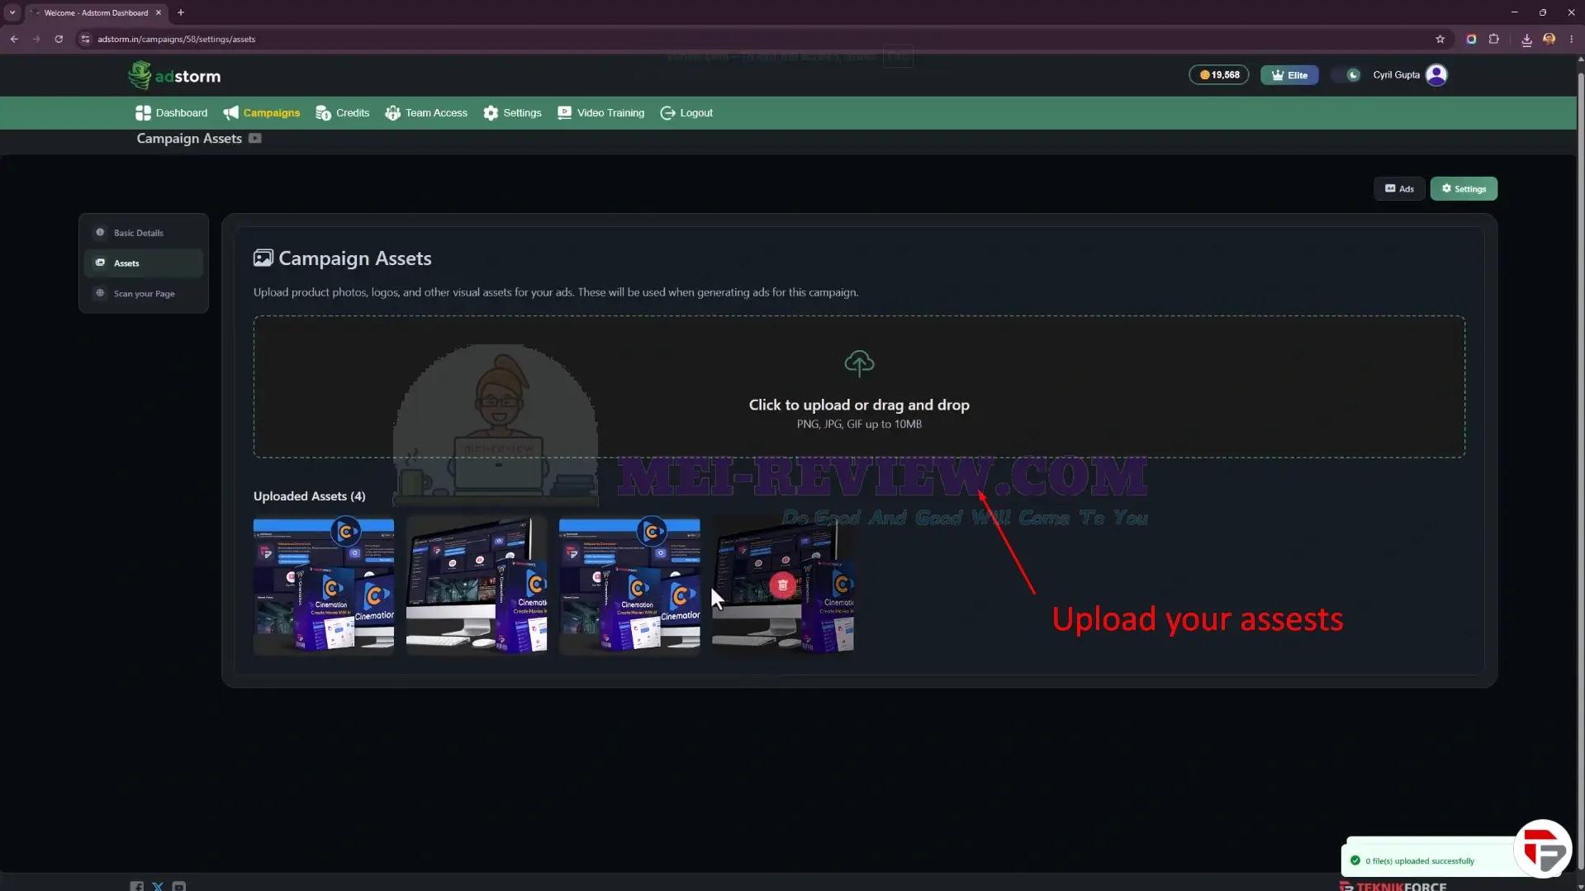Select Basic Details in the sidebar
The height and width of the screenshot is (891, 1585).
(x=144, y=233)
